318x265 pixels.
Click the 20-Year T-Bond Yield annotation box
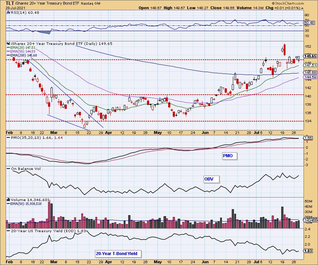tap(118, 254)
